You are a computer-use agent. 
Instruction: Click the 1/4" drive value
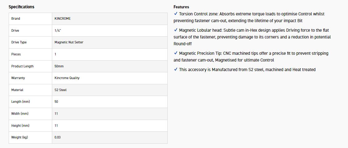point(58,30)
